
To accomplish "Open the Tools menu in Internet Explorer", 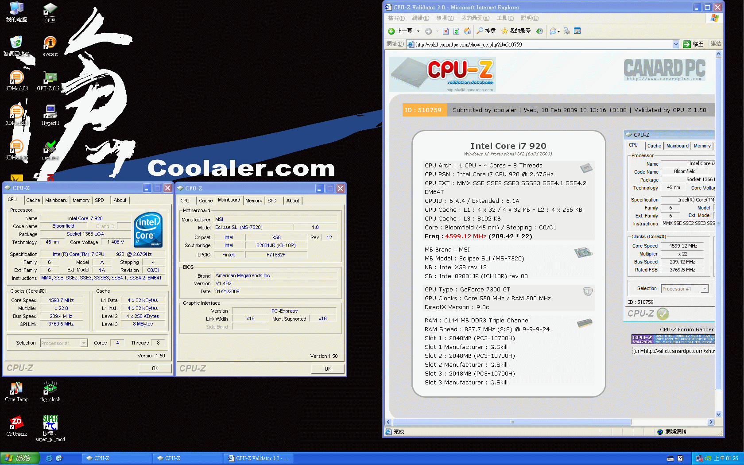I will (505, 18).
